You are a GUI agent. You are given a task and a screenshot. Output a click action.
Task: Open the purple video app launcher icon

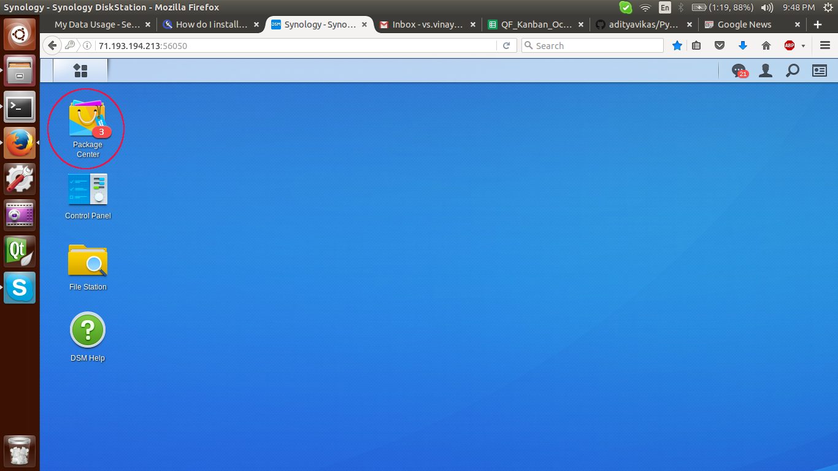(x=20, y=215)
